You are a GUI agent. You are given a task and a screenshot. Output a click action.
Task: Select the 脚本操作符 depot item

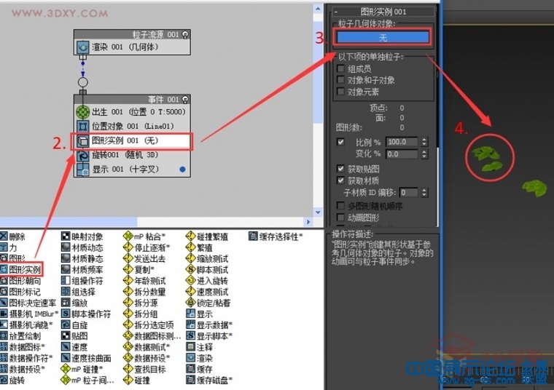pos(86,314)
